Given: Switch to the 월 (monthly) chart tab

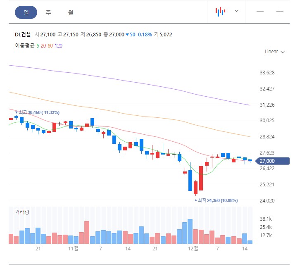Looking at the screenshot, I should (71, 12).
